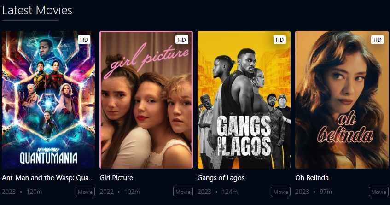Open the Oh Belinda poster
The width and height of the screenshot is (390, 205).
tap(342, 100)
